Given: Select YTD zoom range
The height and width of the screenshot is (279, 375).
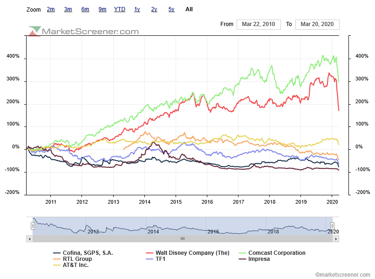Looking at the screenshot, I should pyautogui.click(x=120, y=9).
